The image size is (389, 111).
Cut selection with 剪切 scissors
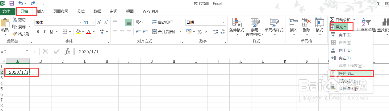coord(19,20)
